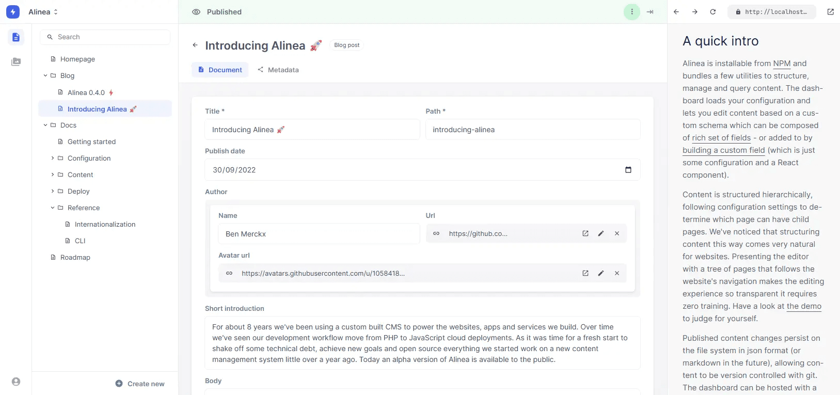The width and height of the screenshot is (840, 395).
Task: Click the three-dot options menu icon
Action: click(x=631, y=12)
